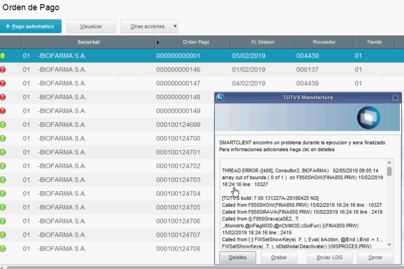Select order number 000100124708

pyautogui.click(x=178, y=249)
